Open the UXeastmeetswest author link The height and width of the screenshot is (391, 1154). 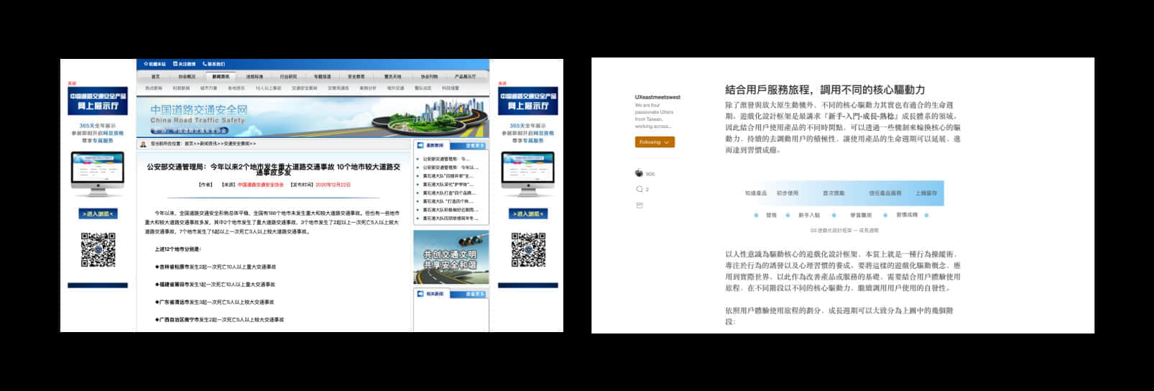click(x=657, y=97)
